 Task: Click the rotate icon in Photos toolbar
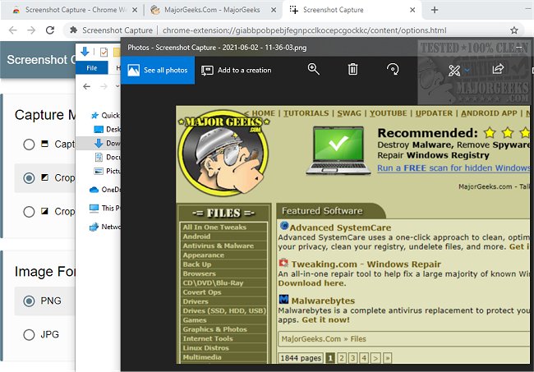tap(393, 70)
